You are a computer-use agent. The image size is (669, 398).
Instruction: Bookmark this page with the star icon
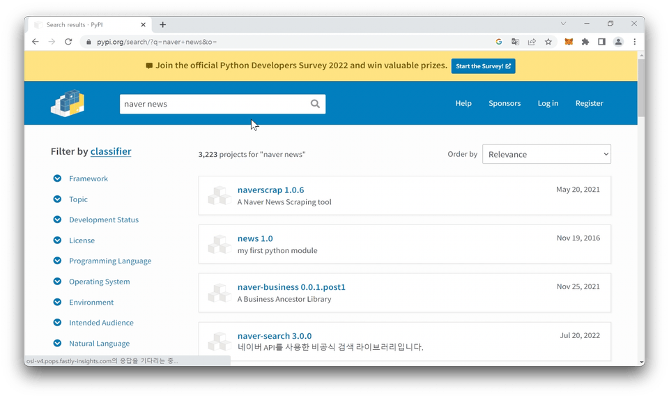(548, 42)
